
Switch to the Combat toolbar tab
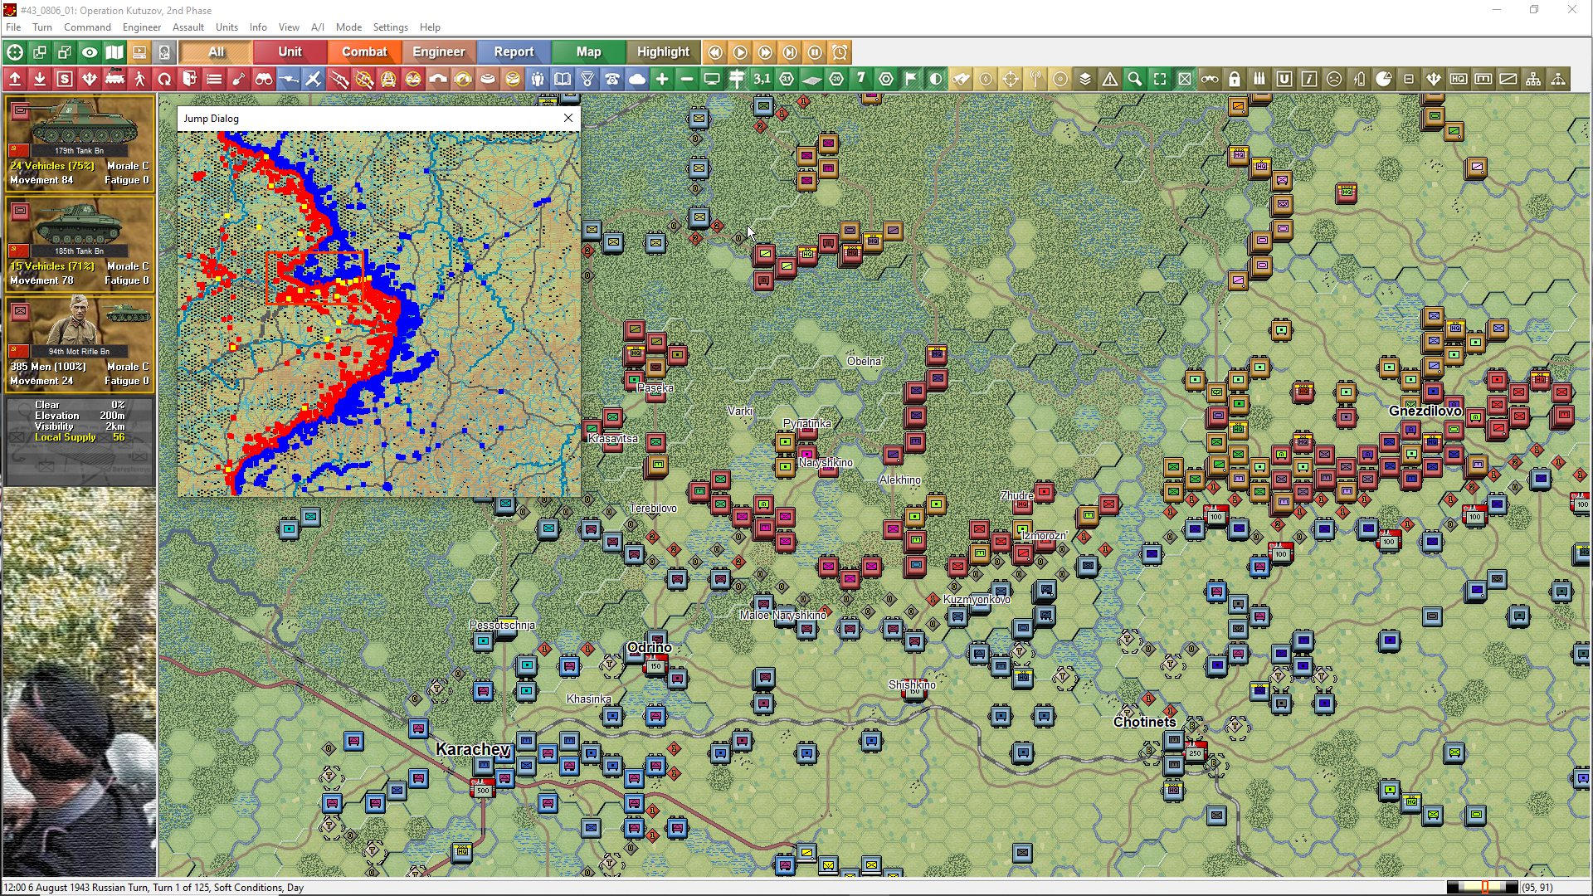(365, 52)
